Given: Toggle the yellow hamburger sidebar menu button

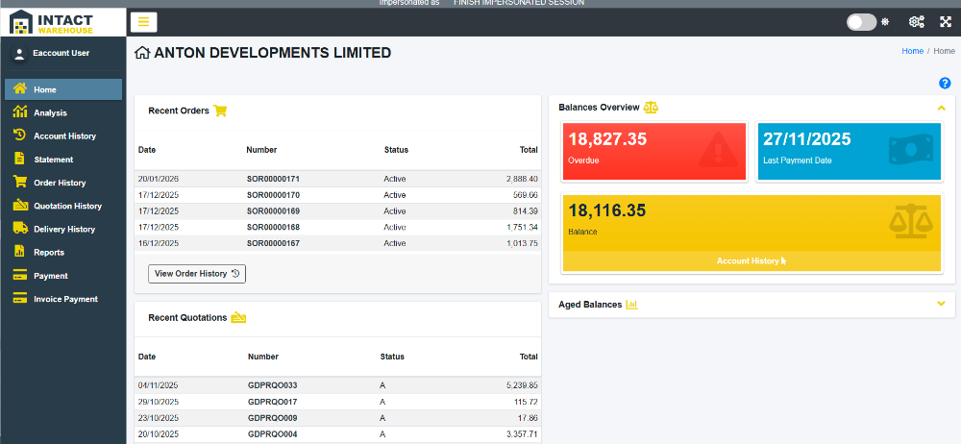Looking at the screenshot, I should [143, 22].
